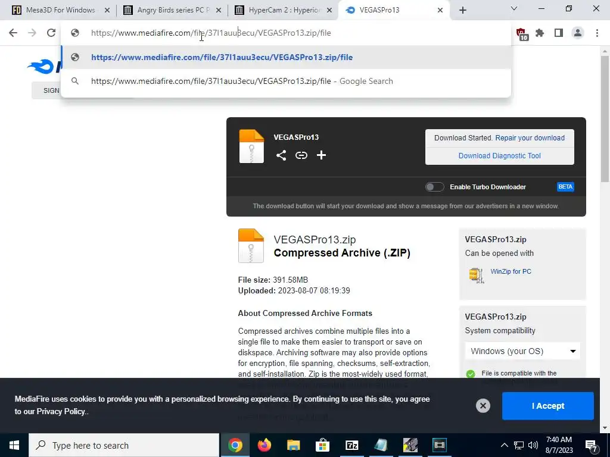Image resolution: width=610 pixels, height=457 pixels.
Task: Dismiss the cookie banner with X
Action: pos(483,406)
